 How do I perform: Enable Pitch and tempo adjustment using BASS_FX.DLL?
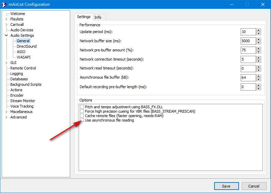[x=82, y=107]
